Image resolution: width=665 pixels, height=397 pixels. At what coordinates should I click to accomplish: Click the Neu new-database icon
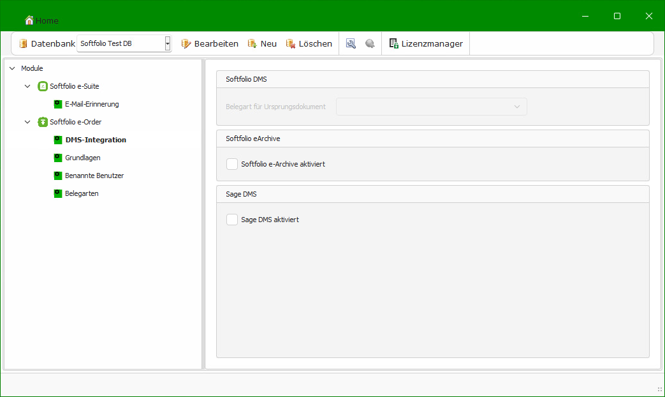(x=252, y=43)
